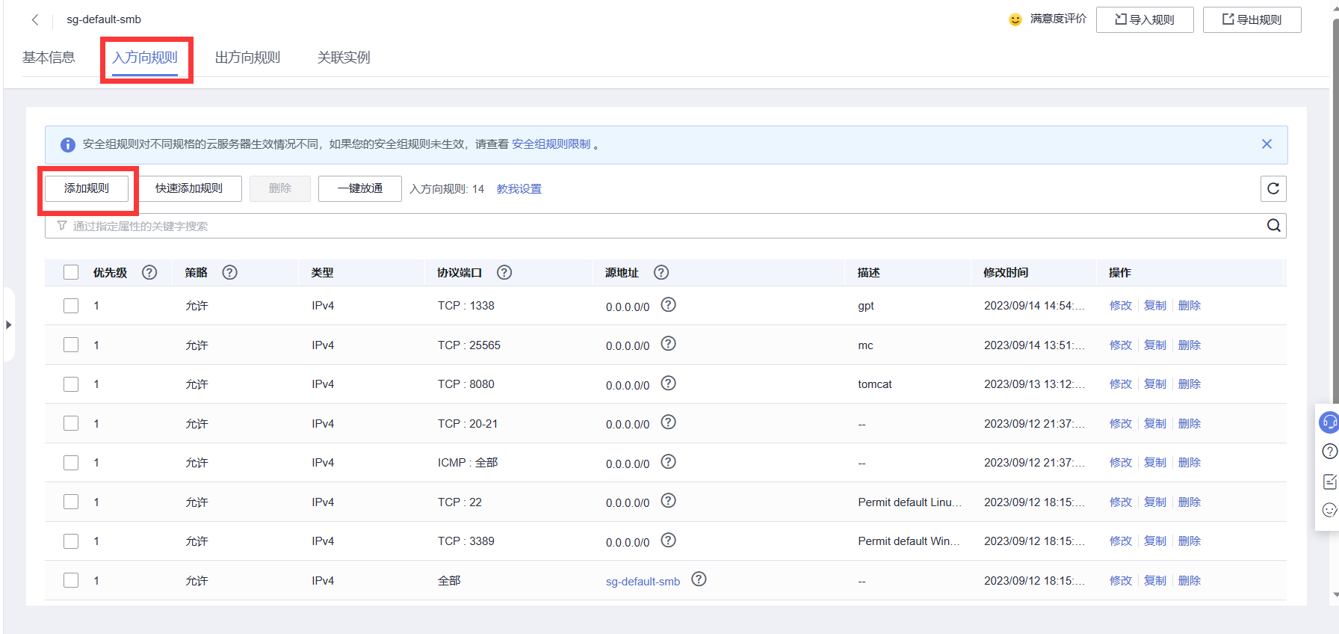Open customer service headset icon
Screen dimensions: 1339x634
point(1329,422)
